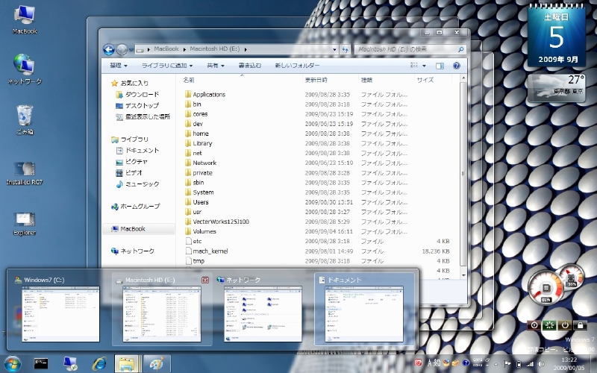Open the weather gadget showing 27°
The height and width of the screenshot is (373, 597).
tap(557, 88)
